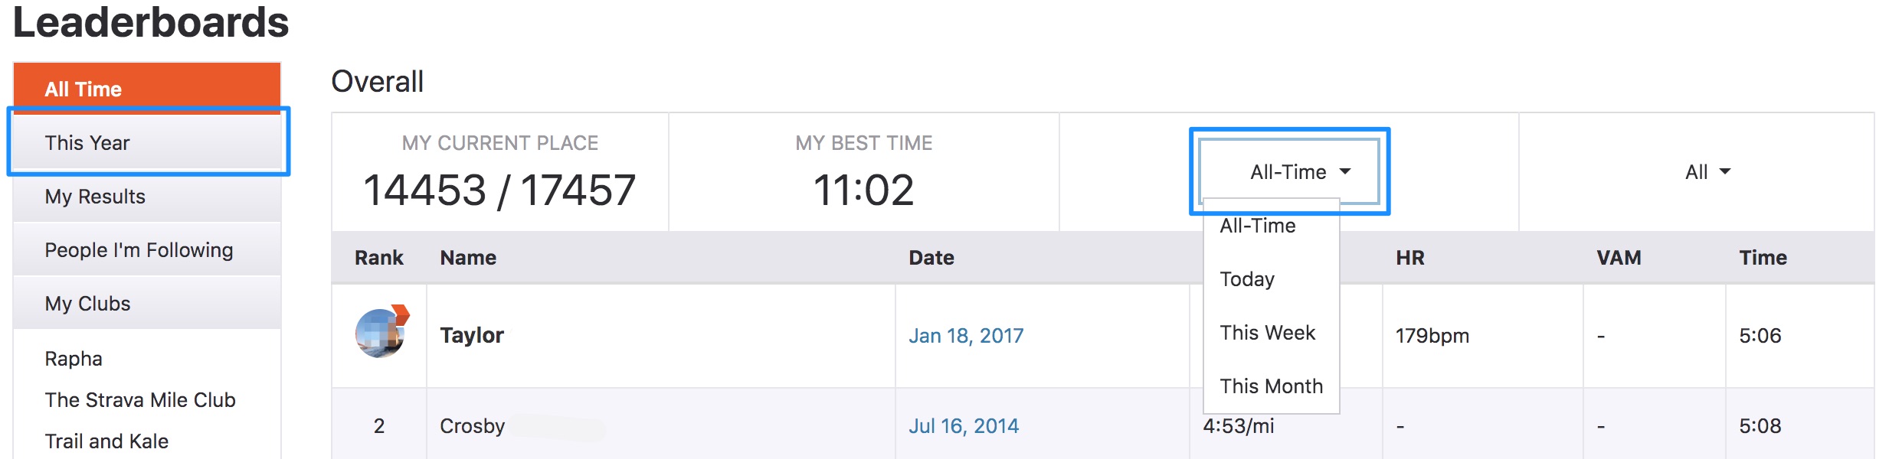This screenshot has width=1889, height=459.
Task: Click Taylor's profile avatar picture
Action: point(381,332)
